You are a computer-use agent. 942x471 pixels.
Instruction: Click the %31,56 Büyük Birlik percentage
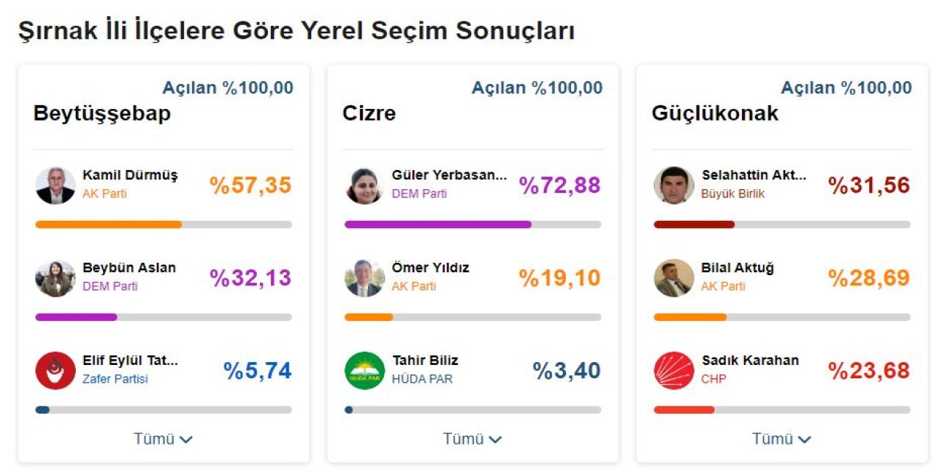(x=869, y=185)
